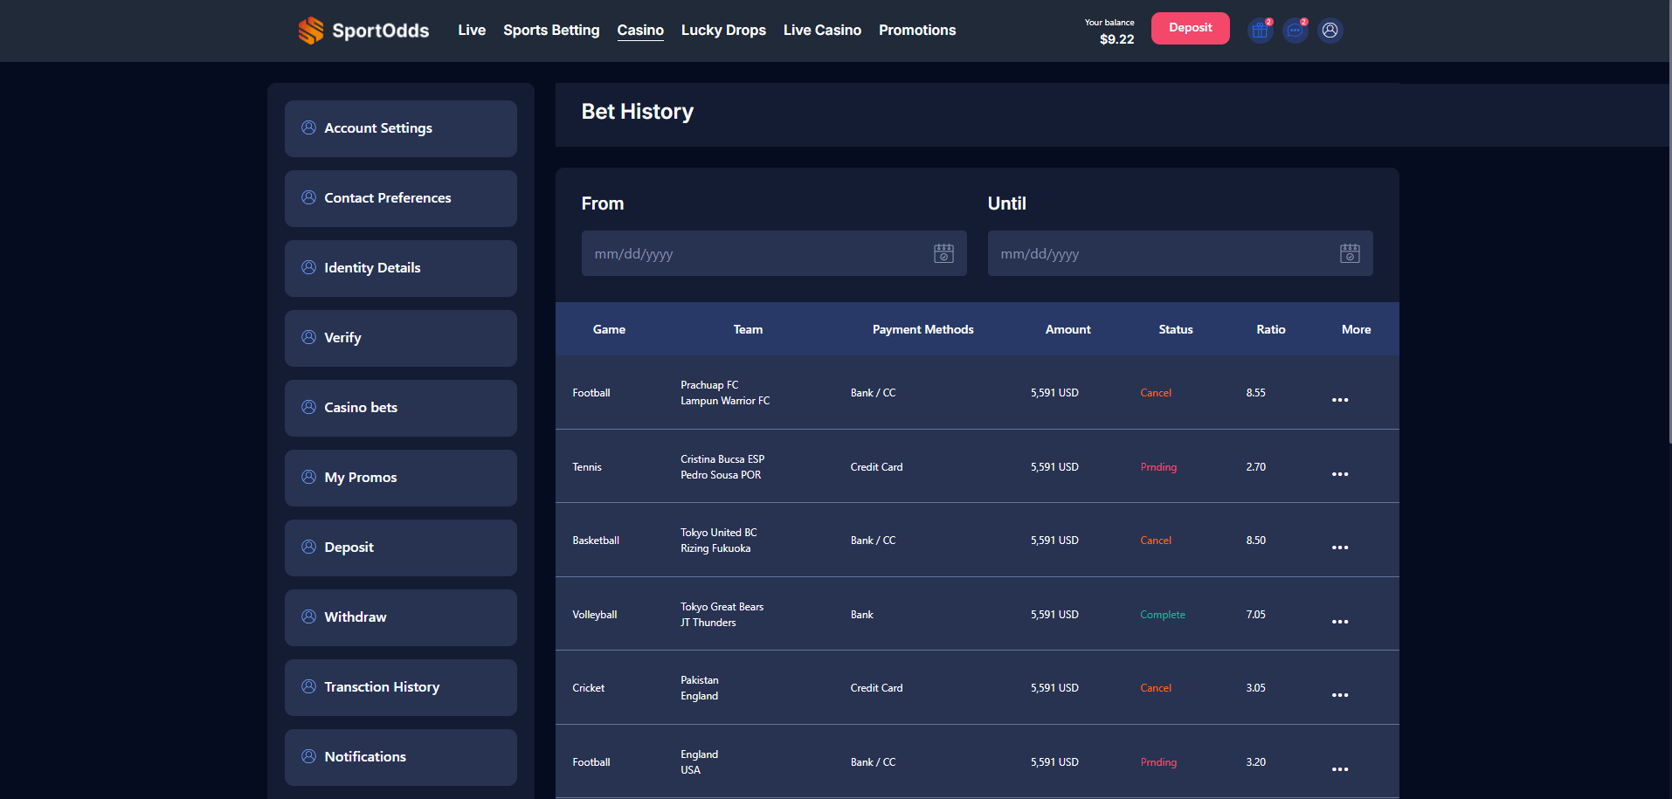1672x799 pixels.
Task: Click the Cricket game cell
Action: pyautogui.click(x=588, y=688)
